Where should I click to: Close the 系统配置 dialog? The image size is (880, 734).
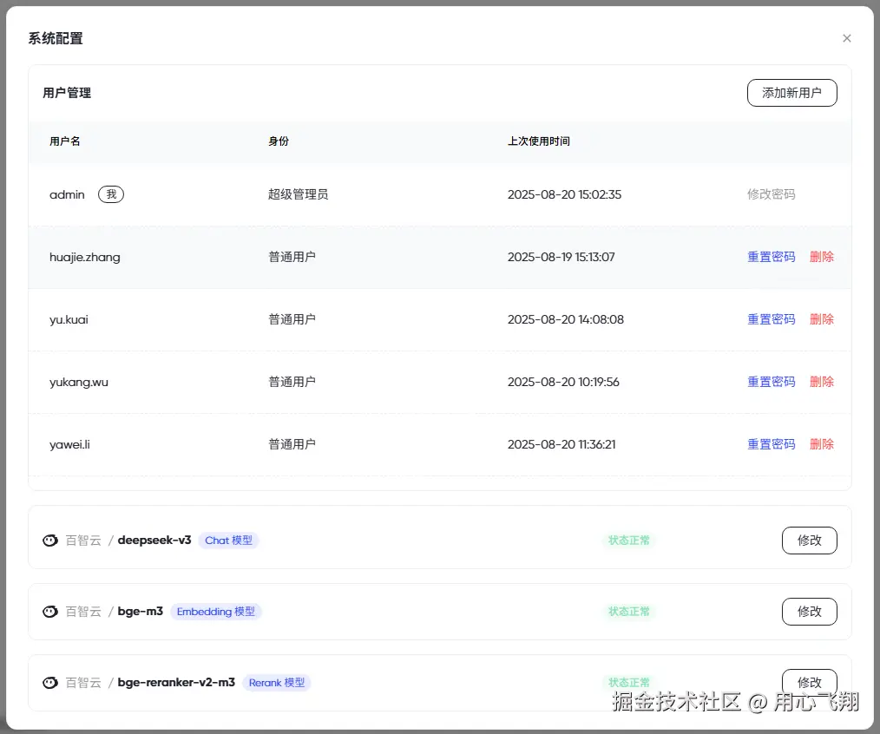point(846,38)
